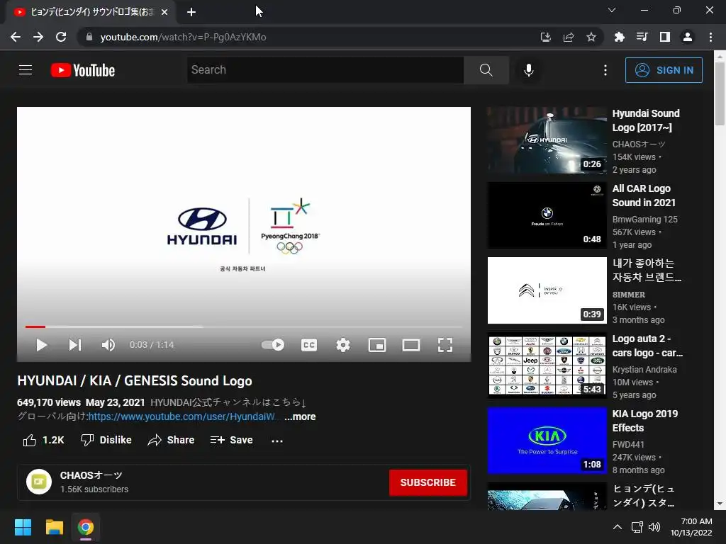This screenshot has height=544, width=726.
Task: Open Chrome profile icon
Action: [688, 37]
